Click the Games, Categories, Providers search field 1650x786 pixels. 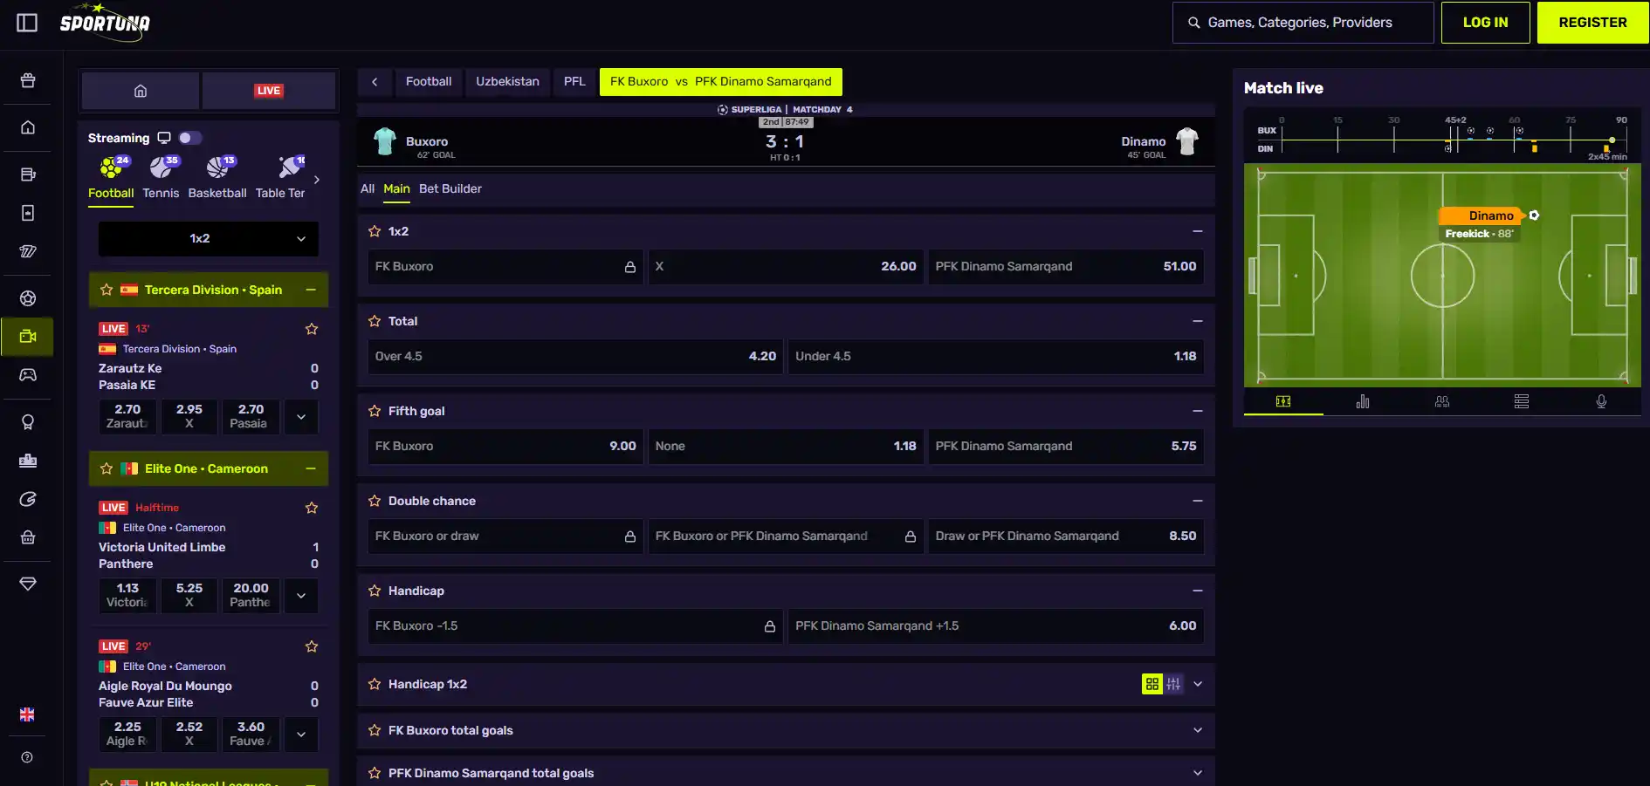pos(1303,23)
